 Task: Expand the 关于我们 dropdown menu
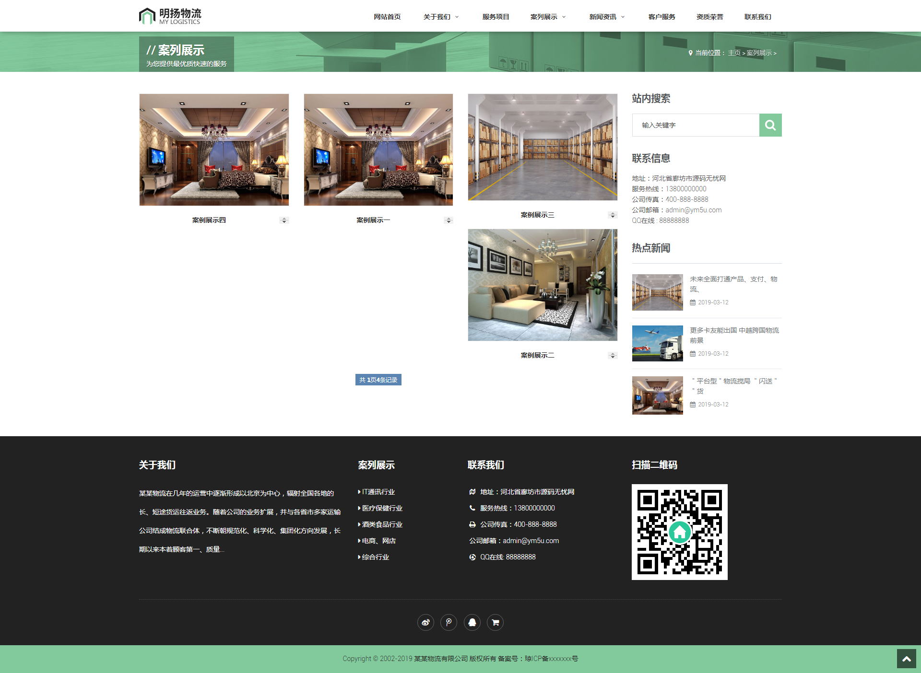pyautogui.click(x=441, y=17)
